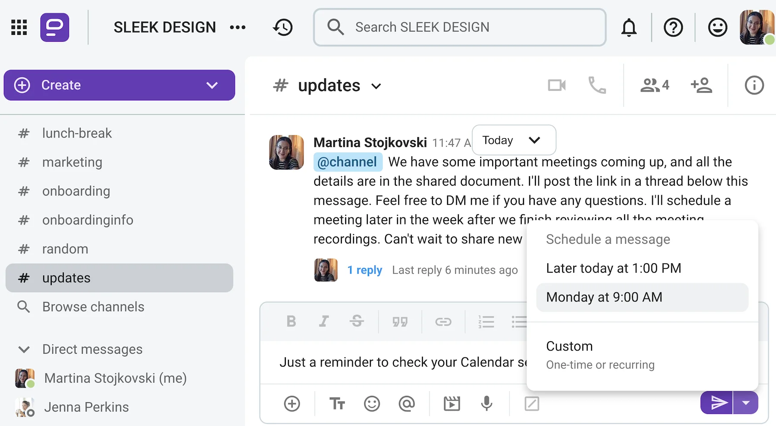Open the Today date dropdown
This screenshot has height=426, width=776.
click(513, 140)
